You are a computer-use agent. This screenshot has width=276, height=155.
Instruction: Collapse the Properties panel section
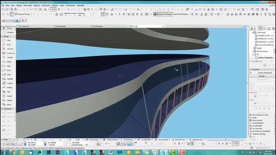[x=250, y=69]
